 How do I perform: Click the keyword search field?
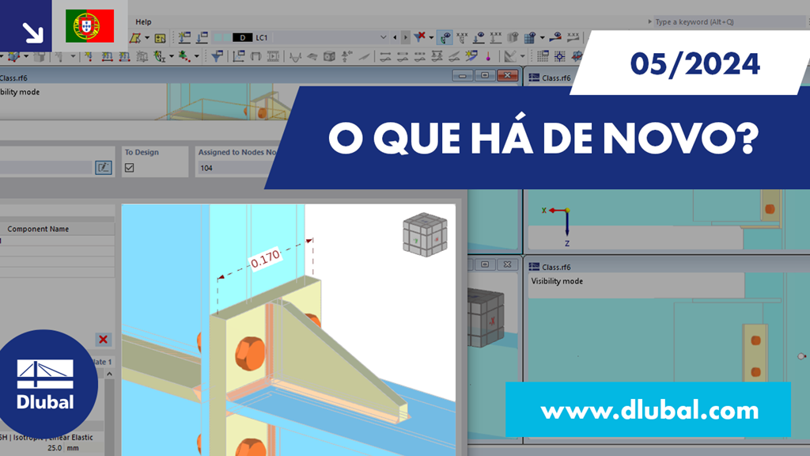(729, 21)
